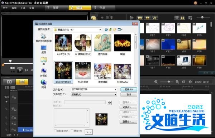Viewport: 215px width, 138px height.
Task: Adjust the library thumbnail size slider
Action: [202, 18]
